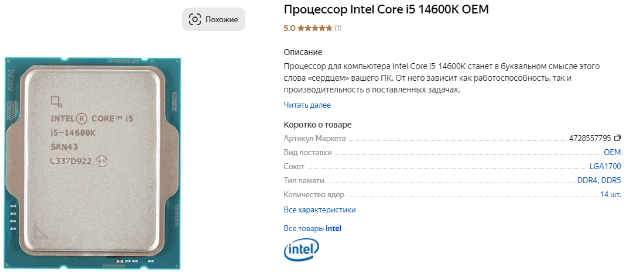Open the "14 шт." core count link
This screenshot has width=626, height=275.
click(610, 195)
